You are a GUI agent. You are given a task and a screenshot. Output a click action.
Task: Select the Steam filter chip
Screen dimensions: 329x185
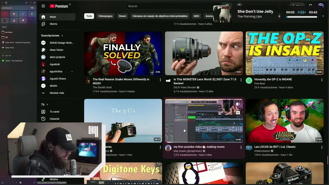pyautogui.click(x=122, y=16)
